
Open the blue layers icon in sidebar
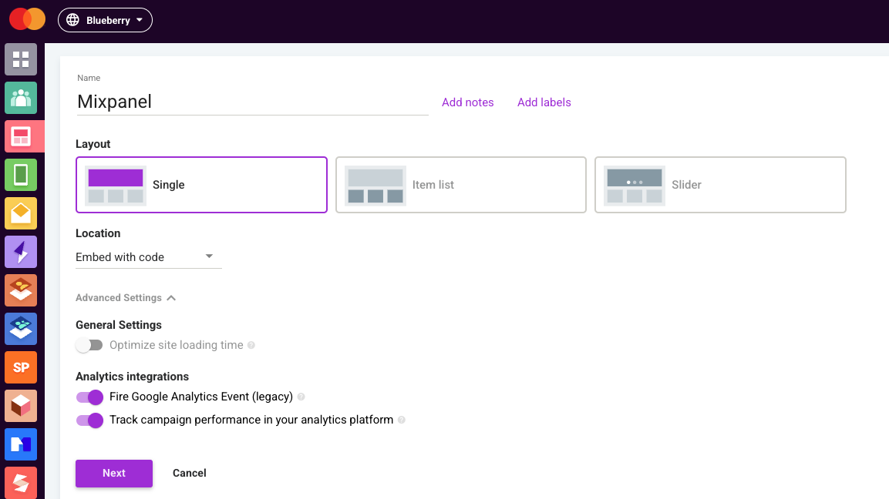click(x=21, y=329)
